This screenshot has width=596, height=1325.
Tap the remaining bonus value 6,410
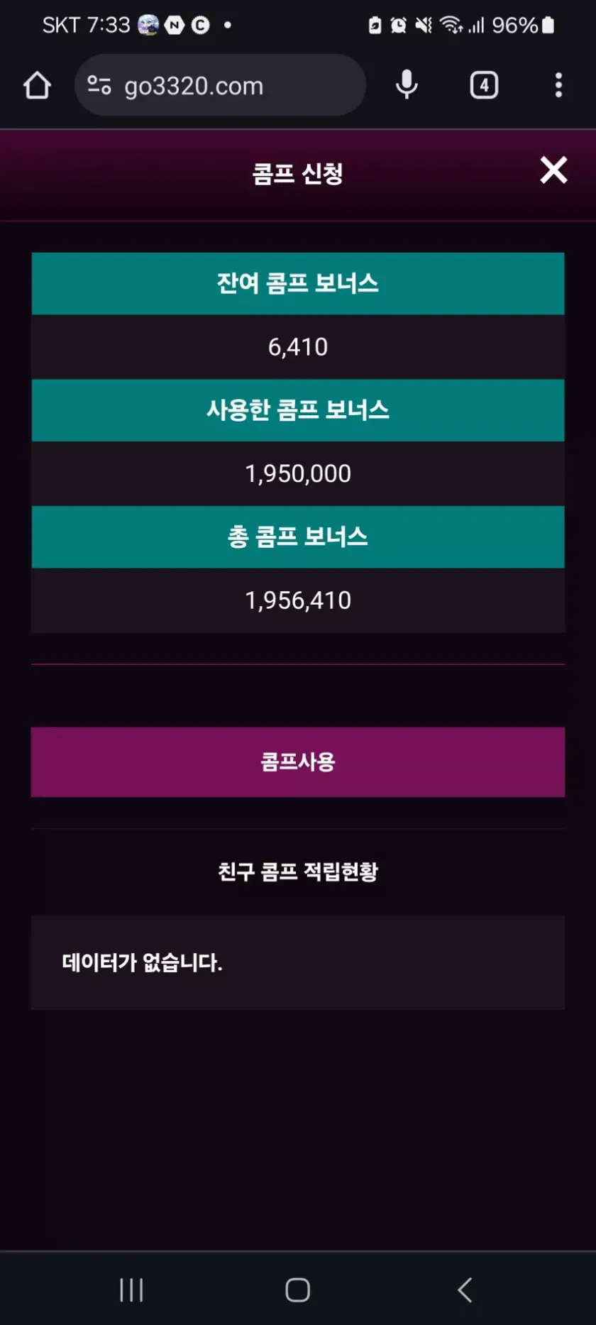tap(298, 347)
